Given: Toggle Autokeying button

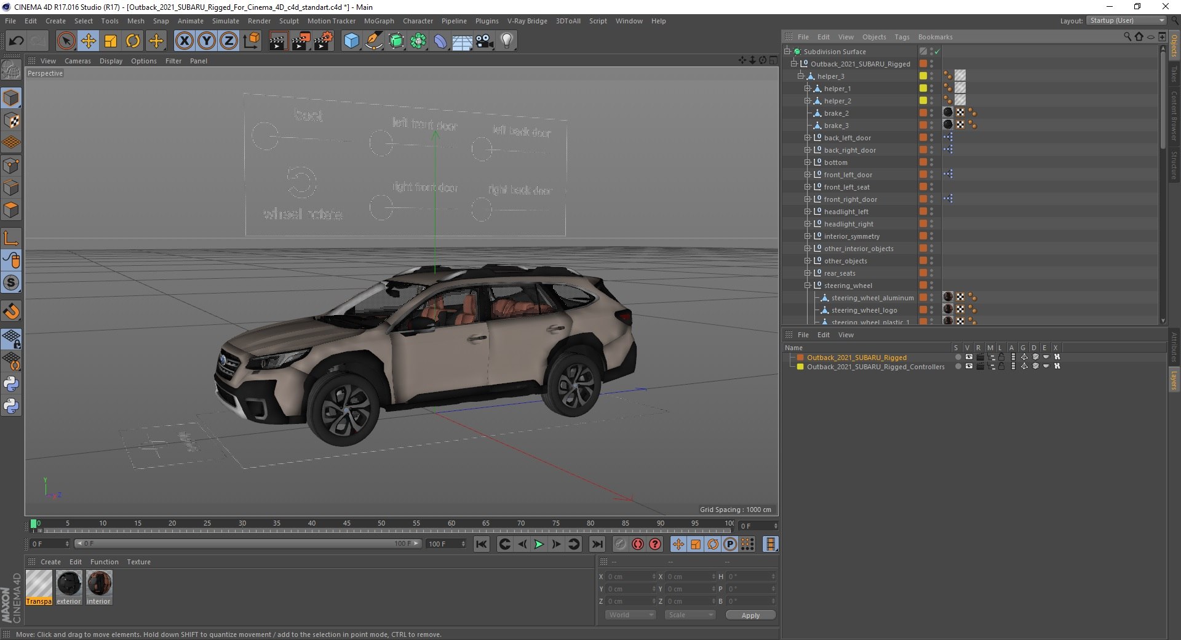Looking at the screenshot, I should 638,544.
